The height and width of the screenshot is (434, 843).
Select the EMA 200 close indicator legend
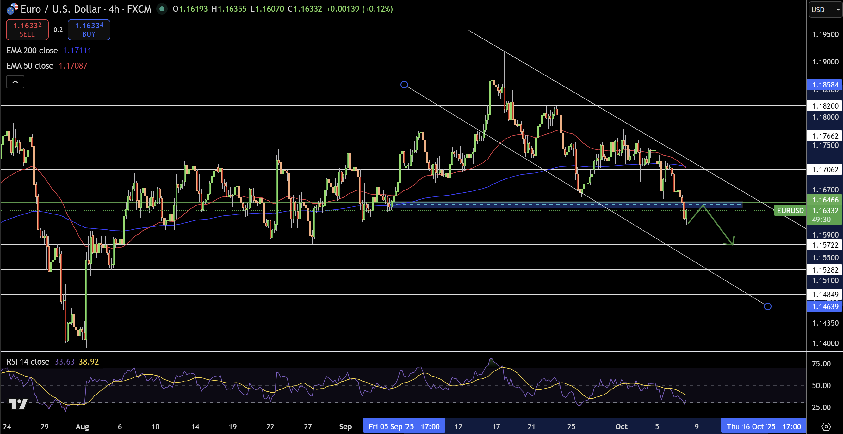point(32,51)
